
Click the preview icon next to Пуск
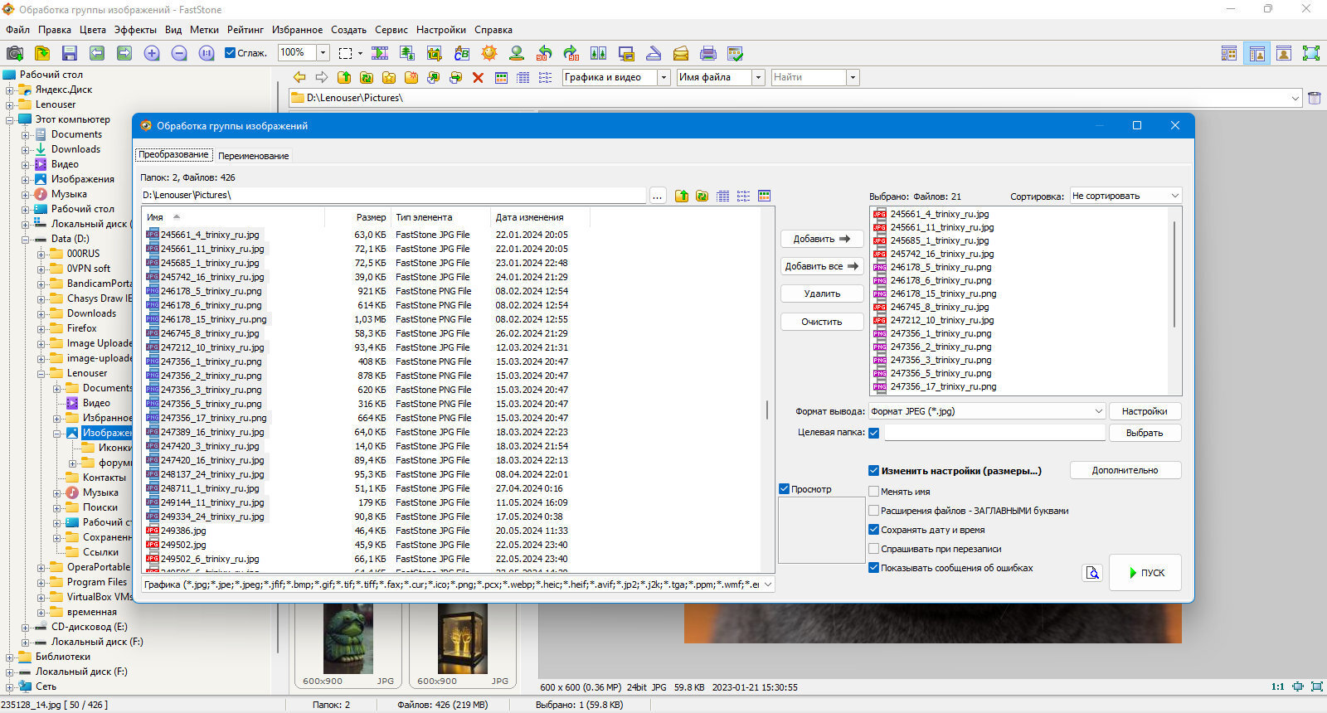pyautogui.click(x=1092, y=573)
